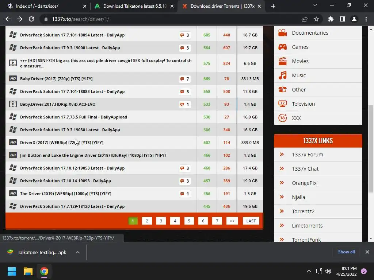Open the Torrentz2 link
This screenshot has width=374, height=280.
click(303, 211)
